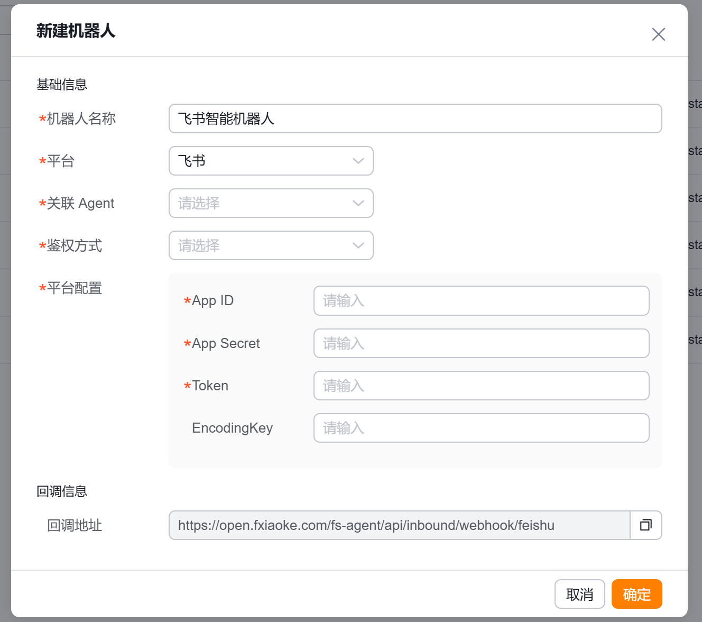This screenshot has height=622, width=702.
Task: Click the 关联 Agent label
Action: tap(80, 203)
